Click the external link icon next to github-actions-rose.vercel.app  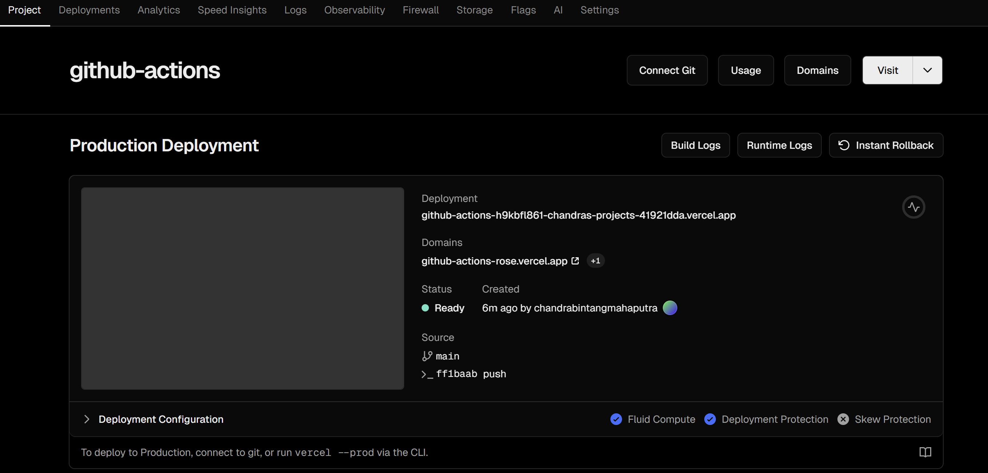point(575,261)
